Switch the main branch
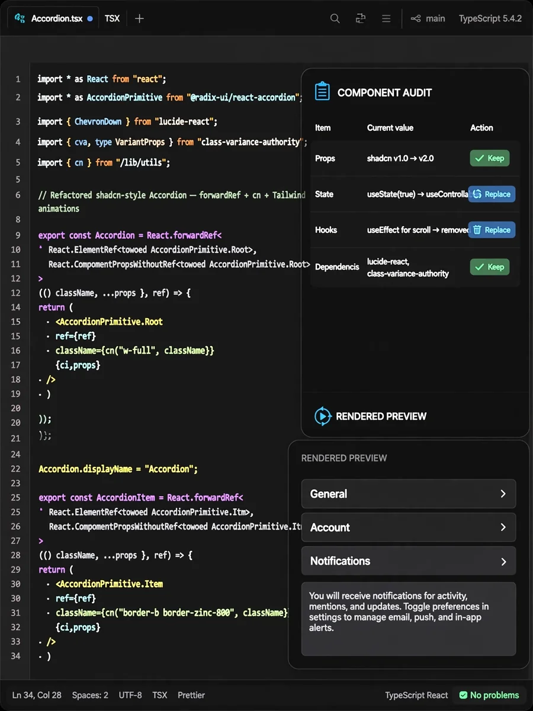533x711 pixels. 435,18
